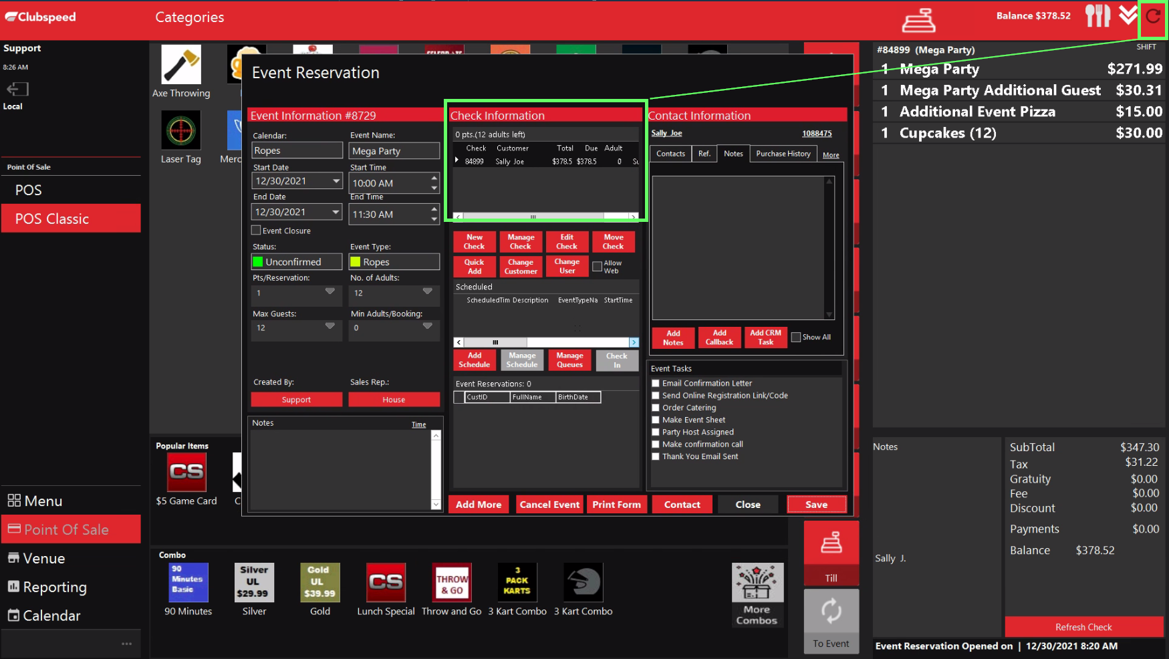
Task: Switch to the Notes tab in Contact Information
Action: pyautogui.click(x=733, y=154)
